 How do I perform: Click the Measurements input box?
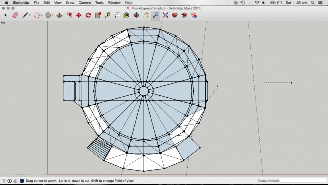(302, 181)
